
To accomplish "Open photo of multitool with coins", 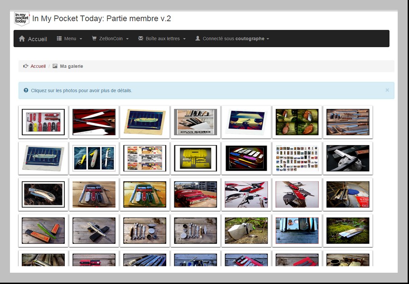I will [297, 231].
